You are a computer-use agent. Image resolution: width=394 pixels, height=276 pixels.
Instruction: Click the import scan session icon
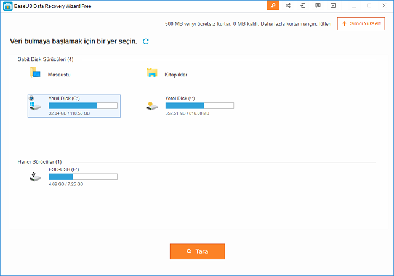pos(304,6)
